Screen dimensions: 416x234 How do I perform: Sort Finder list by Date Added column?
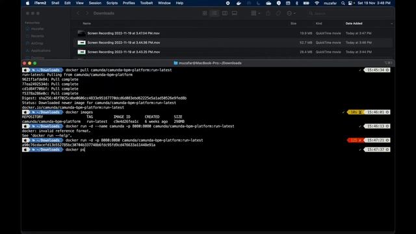354,23
